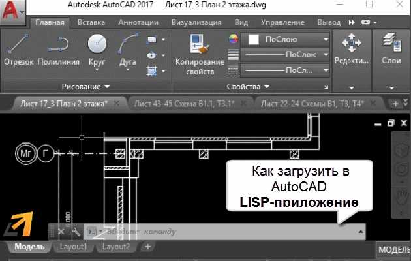Image resolution: width=411 pixels, height=261 pixels.
Task: Click the object color wheel icon
Action: tap(234, 38)
